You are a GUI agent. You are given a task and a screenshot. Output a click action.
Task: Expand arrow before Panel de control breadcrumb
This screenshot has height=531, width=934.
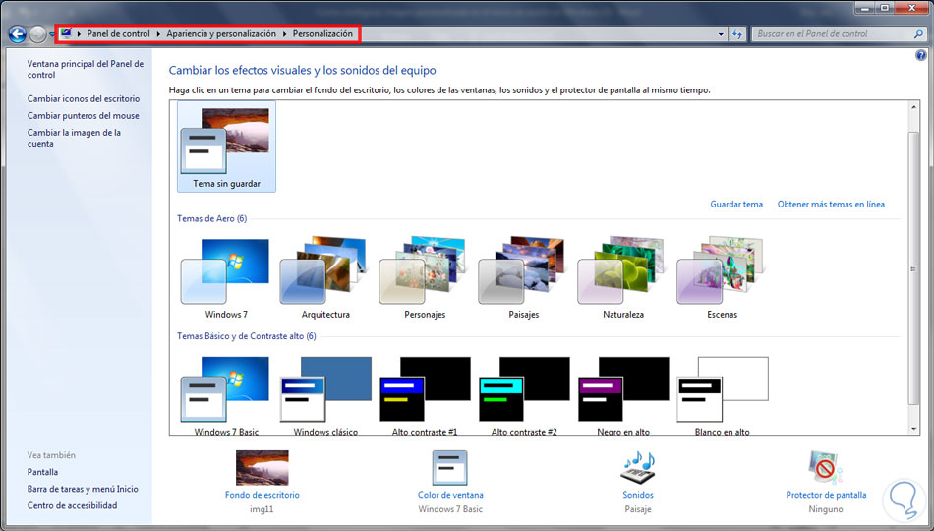coord(80,34)
